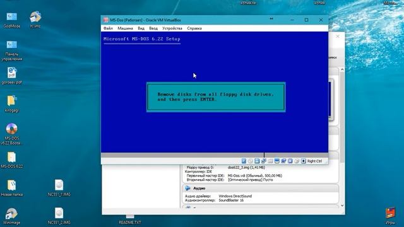Click the [Оптический привод] Пусто entry

(250, 180)
